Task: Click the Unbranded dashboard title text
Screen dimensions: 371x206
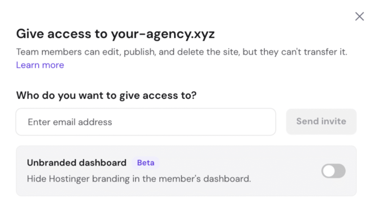Action: pos(76,163)
